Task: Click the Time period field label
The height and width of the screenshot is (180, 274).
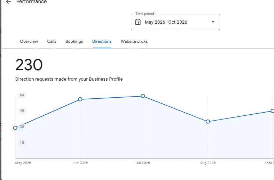Action: (145, 14)
